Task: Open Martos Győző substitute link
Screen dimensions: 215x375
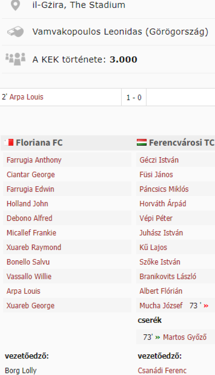Action: pos(185,337)
